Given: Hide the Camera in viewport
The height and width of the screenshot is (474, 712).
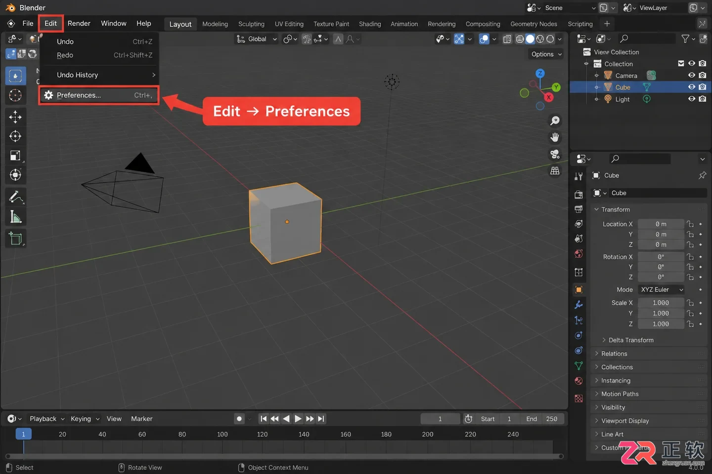Looking at the screenshot, I should [692, 75].
